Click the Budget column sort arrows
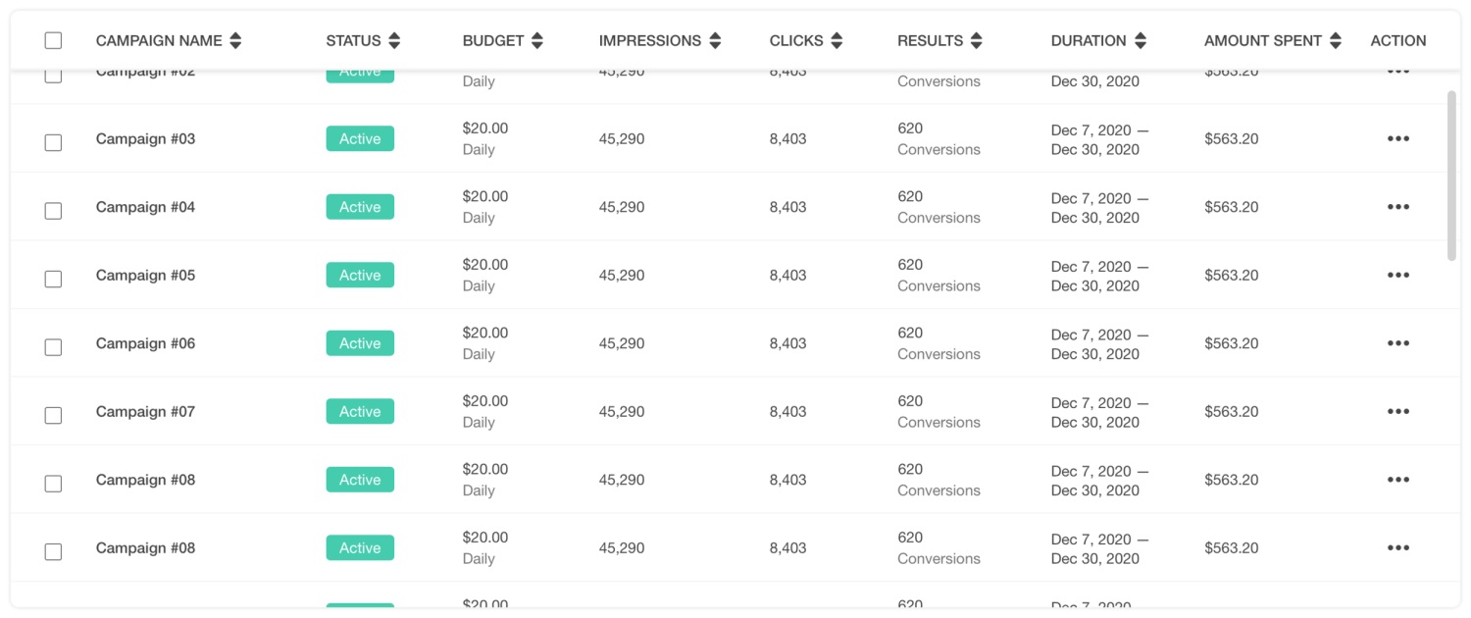Image resolution: width=1471 pixels, height=618 pixels. pyautogui.click(x=536, y=41)
